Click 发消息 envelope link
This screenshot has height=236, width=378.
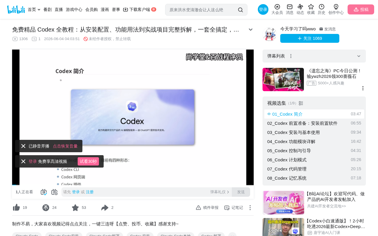[x=327, y=29]
